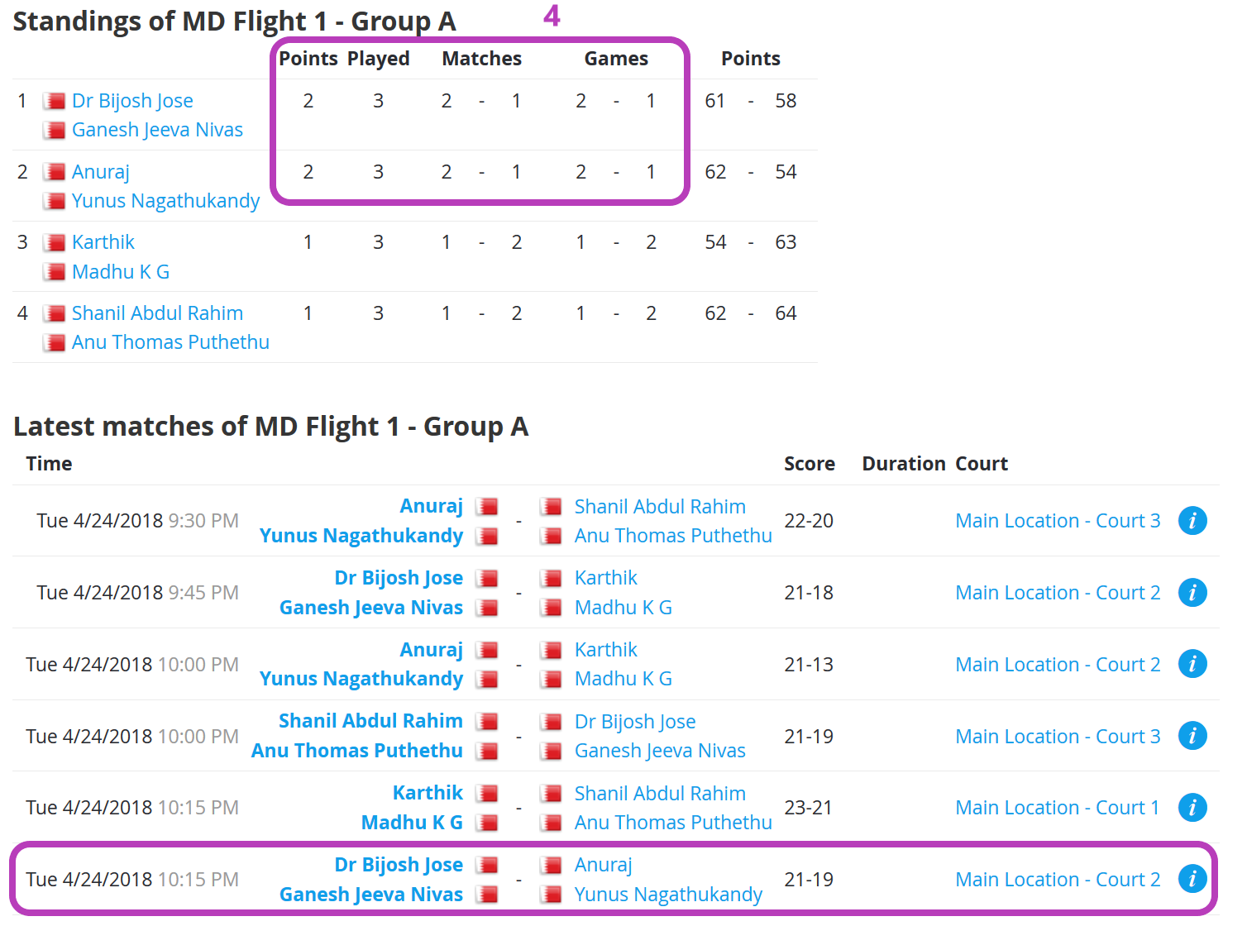Click info icon for 21-19 Court 3 match
This screenshot has height=926, width=1247.
tap(1192, 736)
